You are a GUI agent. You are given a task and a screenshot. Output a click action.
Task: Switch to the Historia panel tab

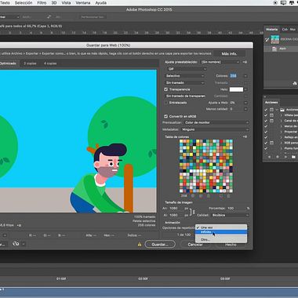click(271, 30)
